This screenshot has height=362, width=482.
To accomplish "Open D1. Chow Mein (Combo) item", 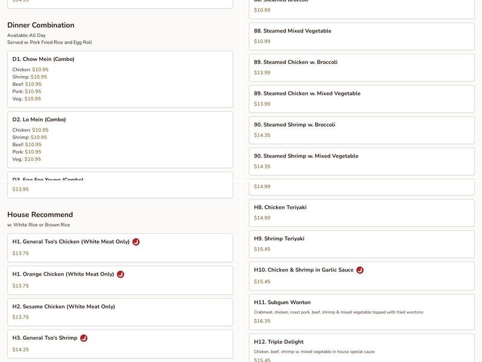I will click(x=120, y=79).
